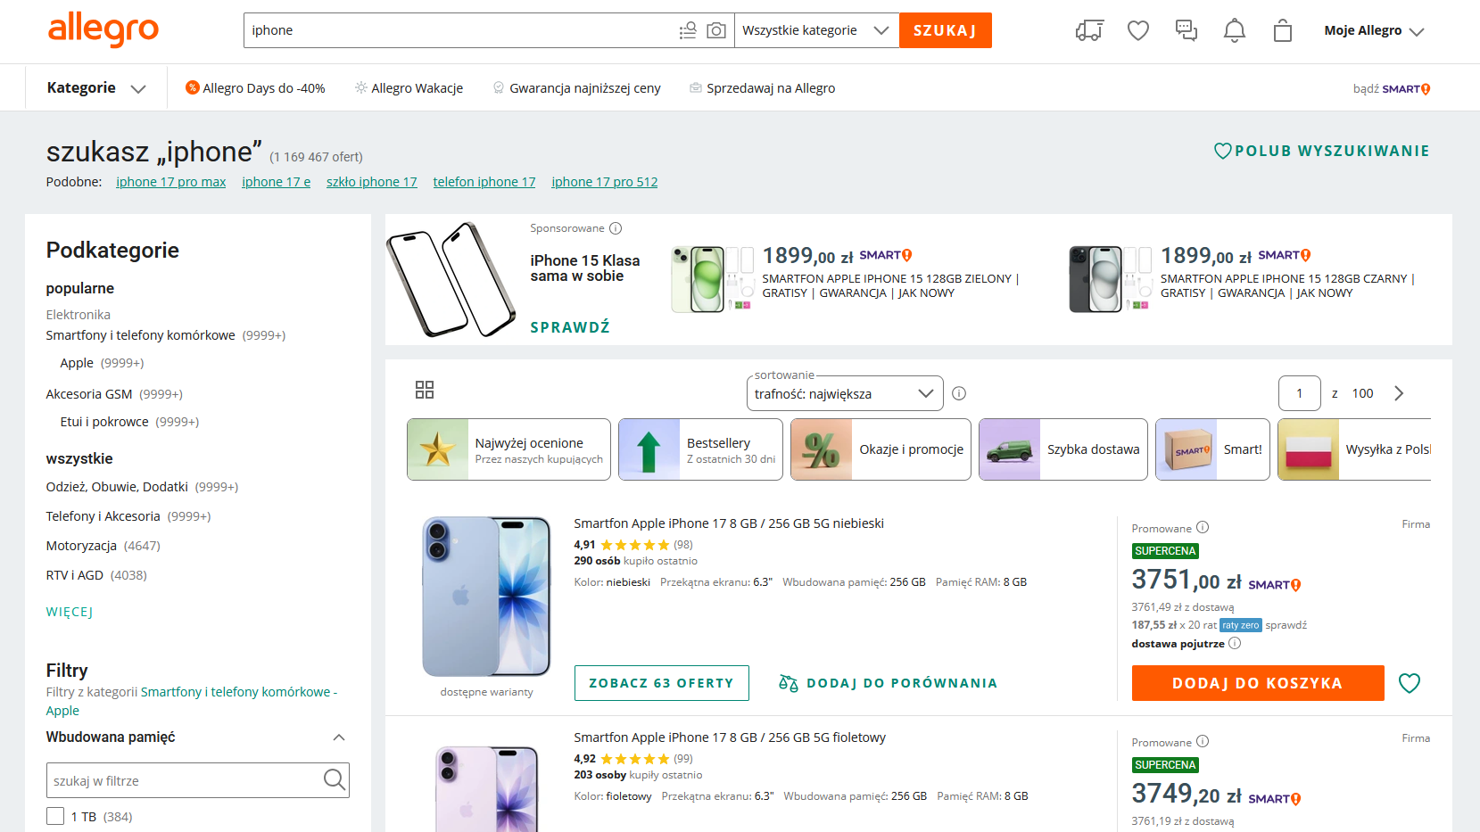Open the delivery truck icon in header
The height and width of the screenshot is (832, 1480).
[1089, 30]
